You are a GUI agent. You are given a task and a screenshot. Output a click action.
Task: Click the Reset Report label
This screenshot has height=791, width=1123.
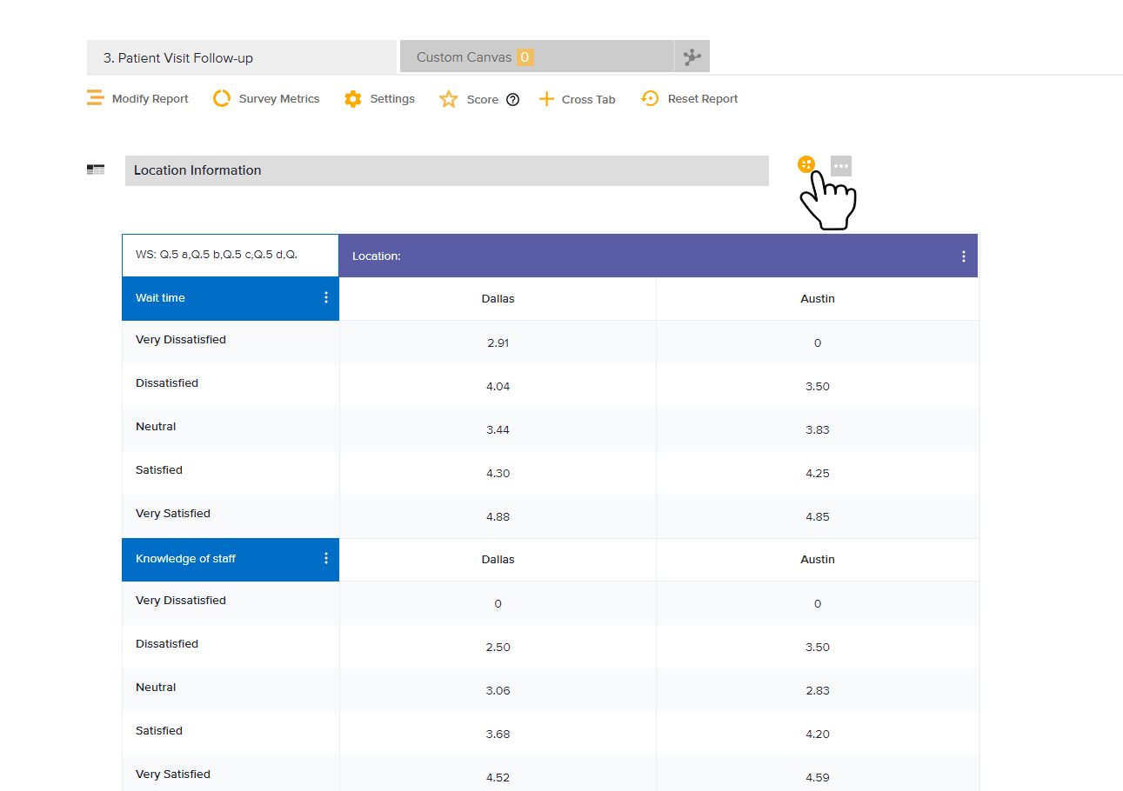point(702,99)
